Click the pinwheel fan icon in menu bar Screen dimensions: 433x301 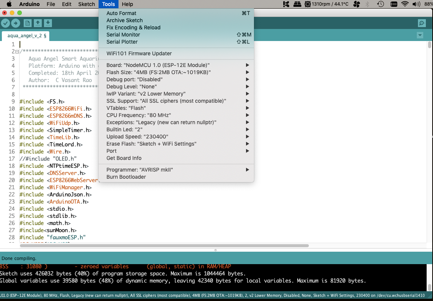[x=357, y=4]
